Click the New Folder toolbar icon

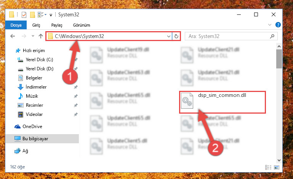[32, 14]
